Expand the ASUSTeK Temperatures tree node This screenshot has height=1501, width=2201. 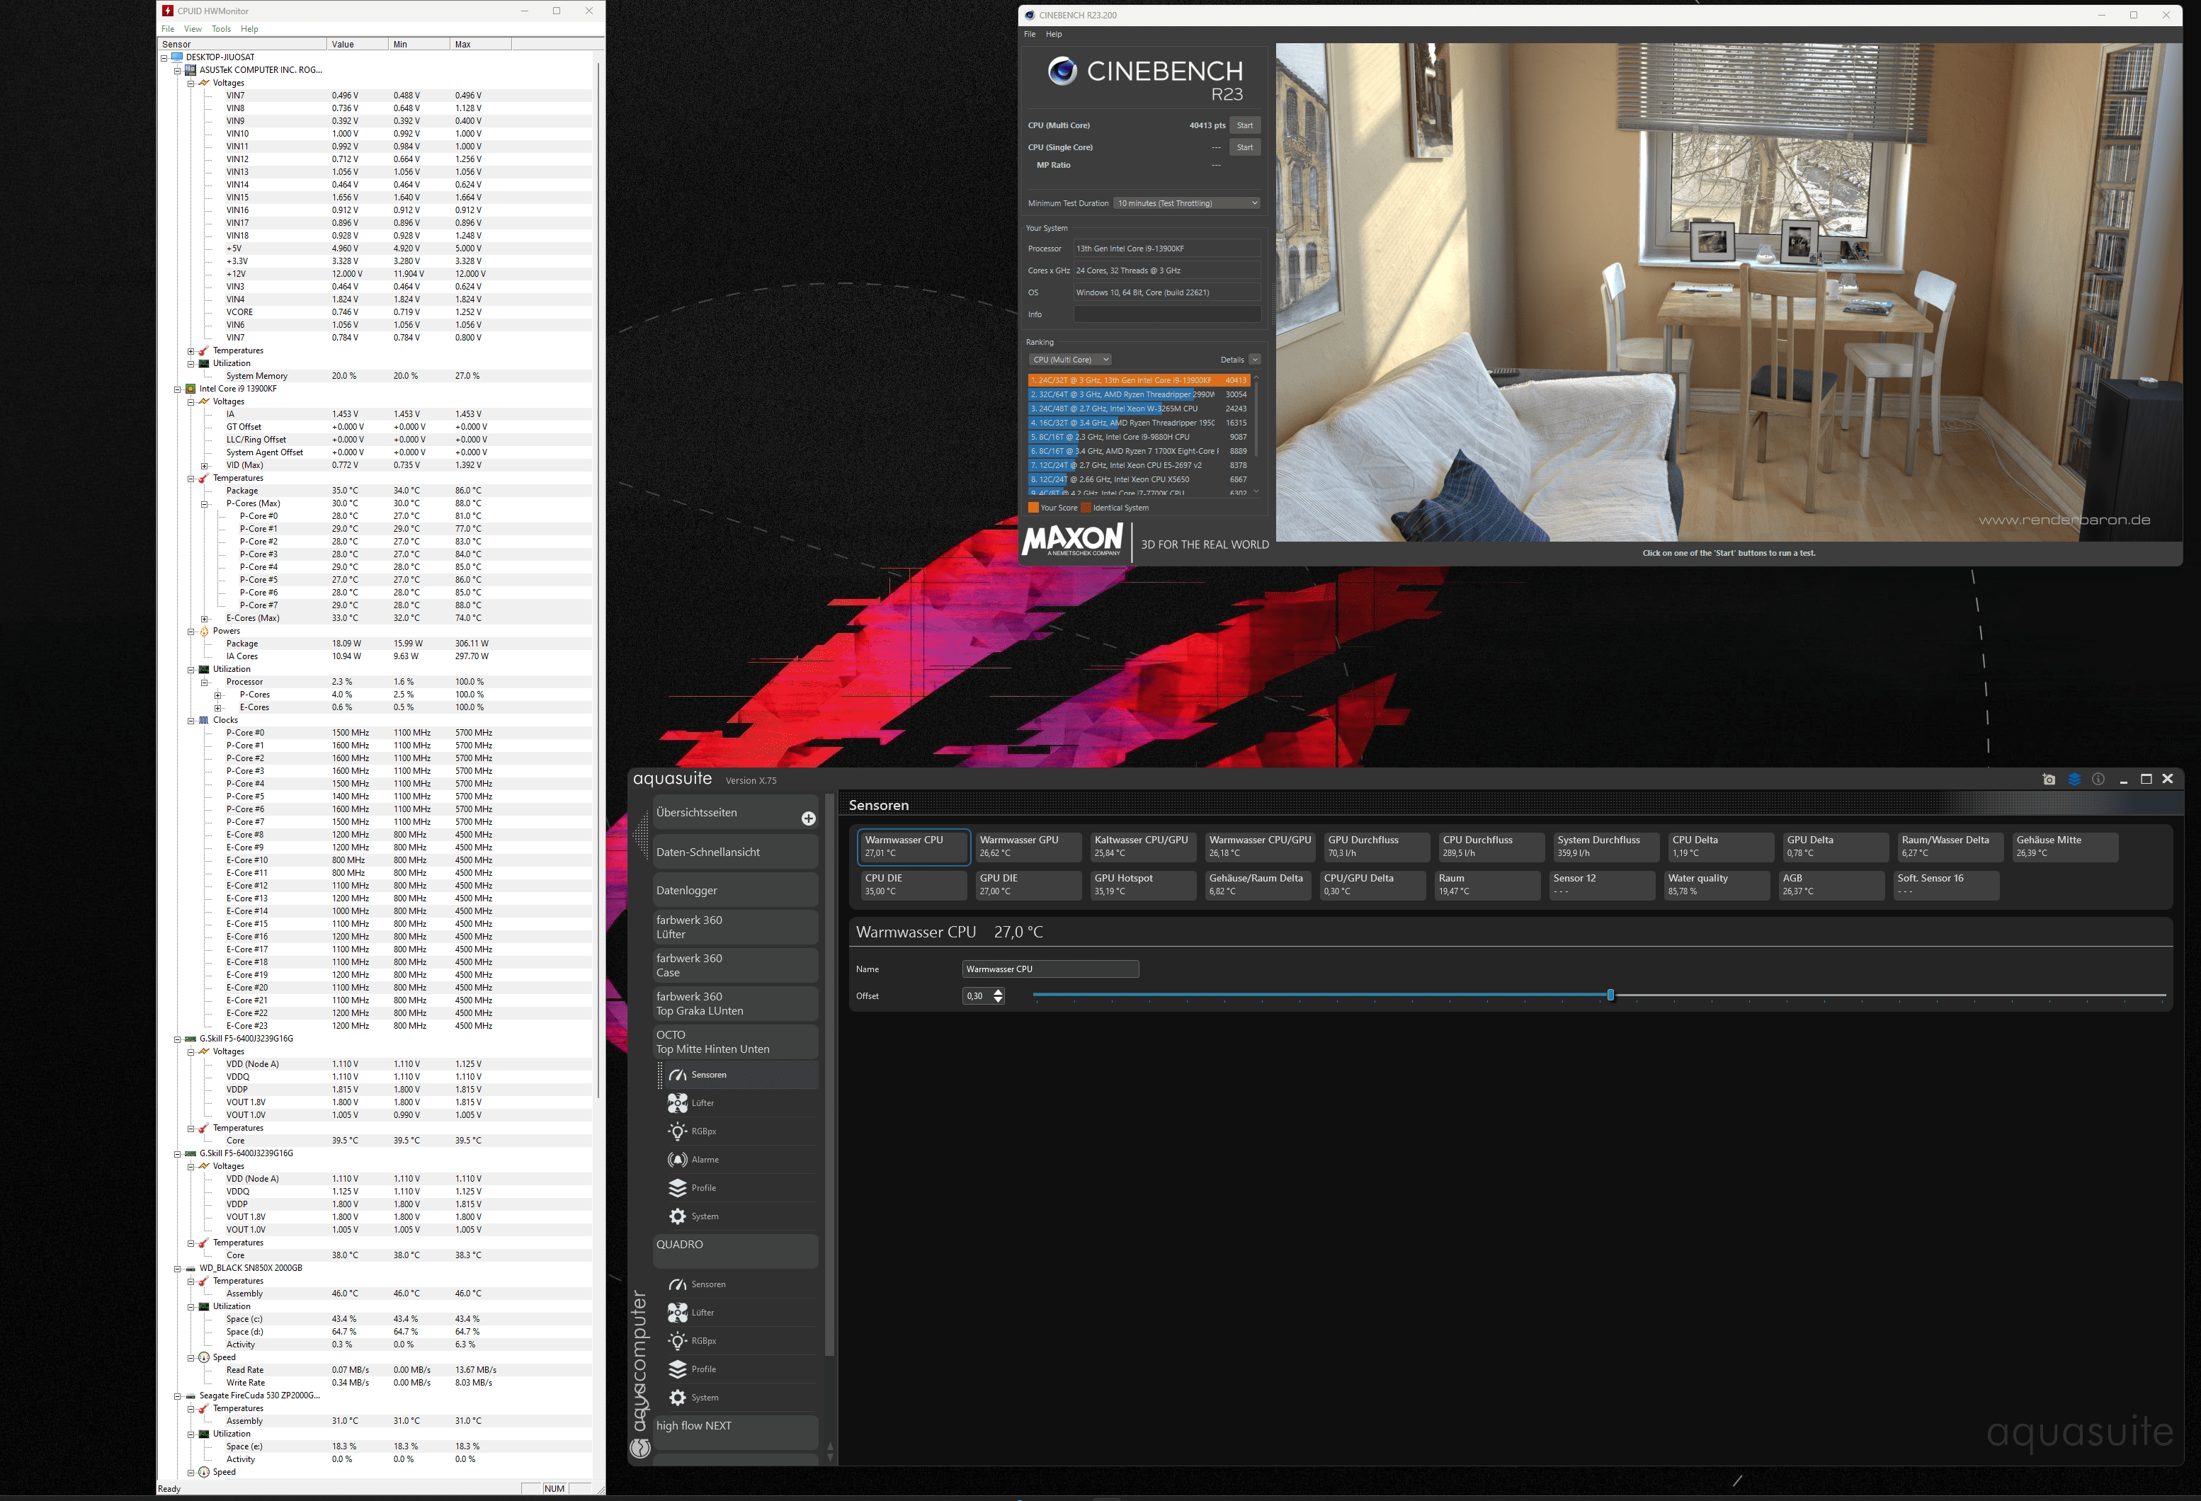[190, 351]
